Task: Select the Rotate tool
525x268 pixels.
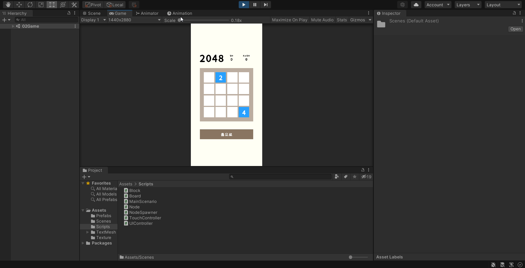Action: pyautogui.click(x=30, y=5)
